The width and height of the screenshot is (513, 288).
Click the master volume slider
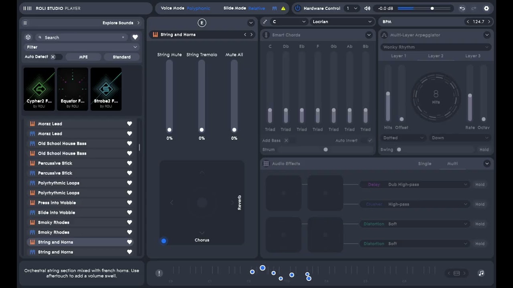coord(424,8)
